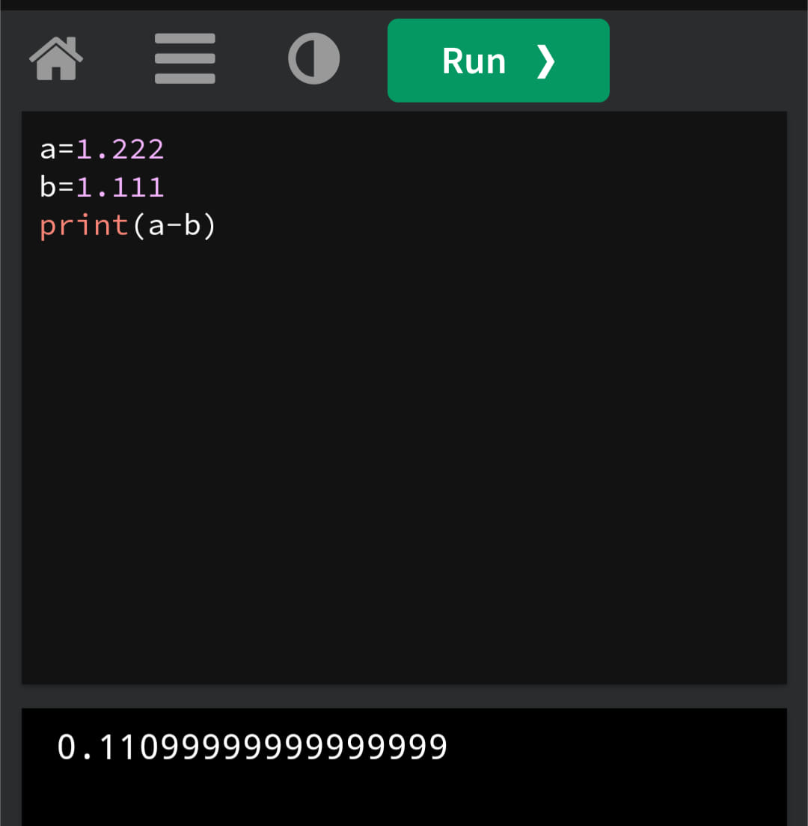Go to the home page icon

(56, 58)
